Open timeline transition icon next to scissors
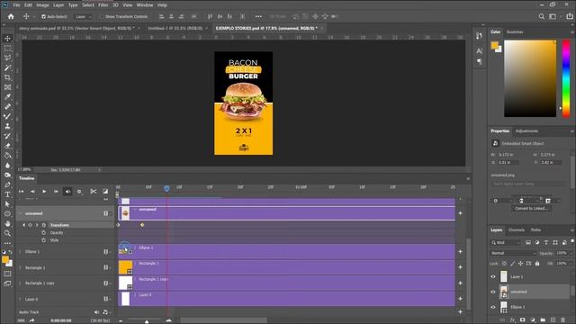The image size is (576, 324). tap(105, 192)
